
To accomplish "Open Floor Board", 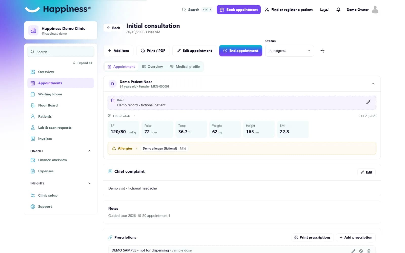I will [x=61, y=105].
